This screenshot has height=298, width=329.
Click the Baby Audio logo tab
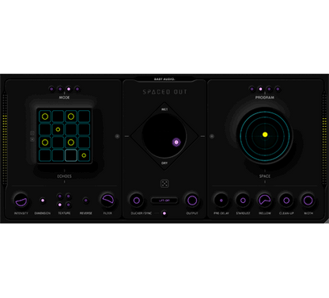point(164,79)
